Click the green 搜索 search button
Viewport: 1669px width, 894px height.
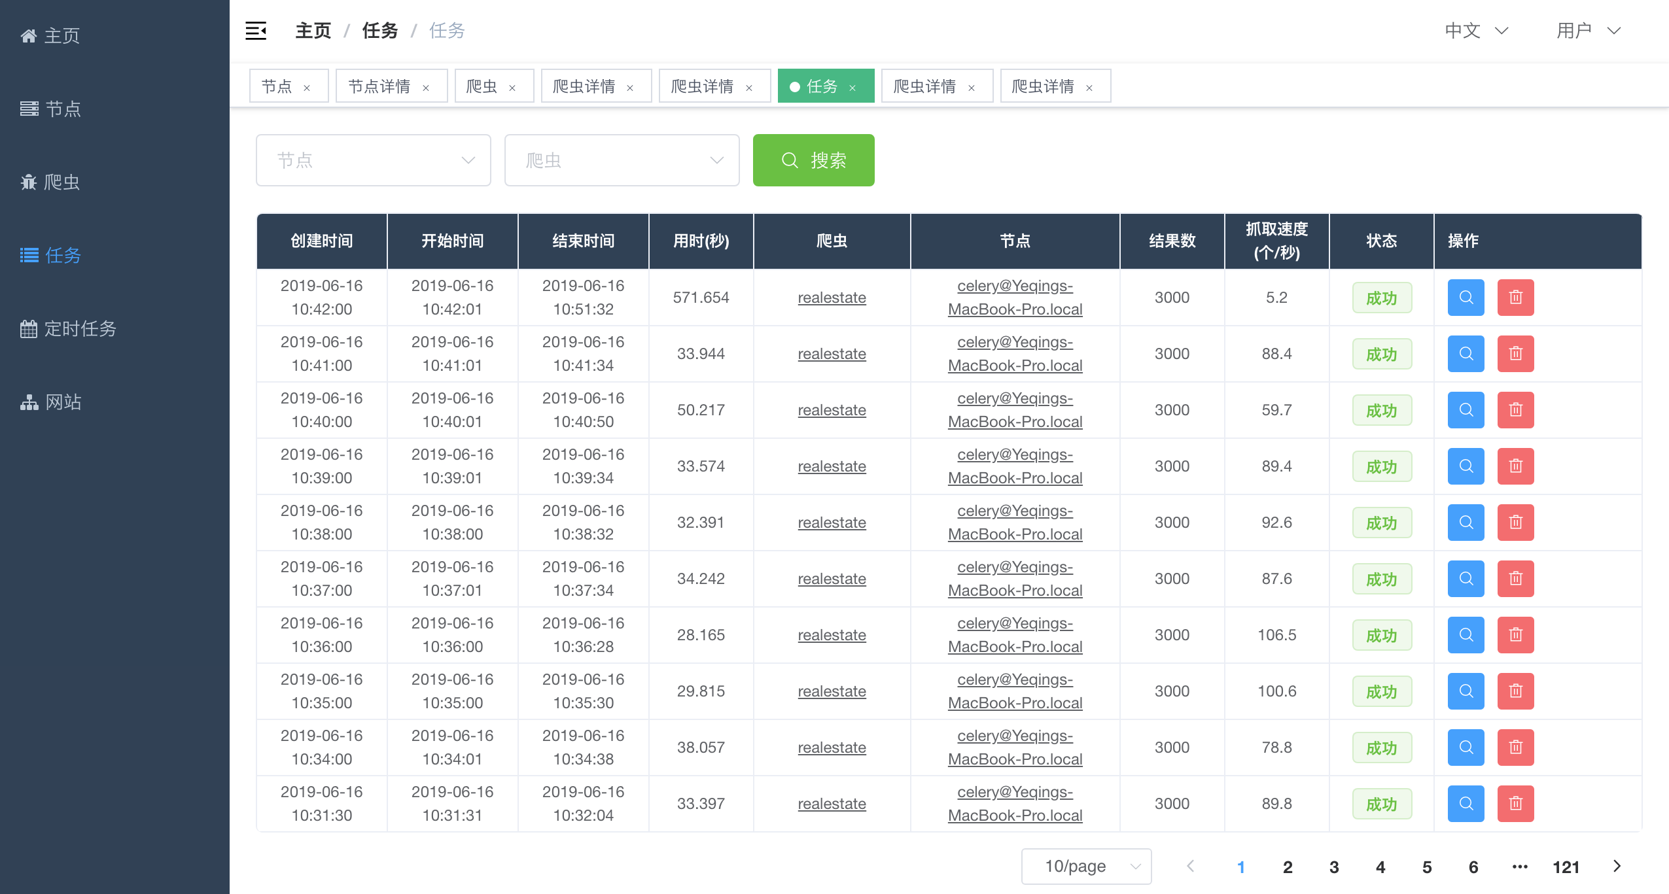(813, 160)
